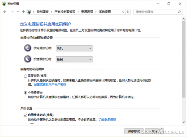This screenshot has height=137, width=186.
Task: Expand chevron after 电源选项 breadcrumb
Action: point(96,12)
